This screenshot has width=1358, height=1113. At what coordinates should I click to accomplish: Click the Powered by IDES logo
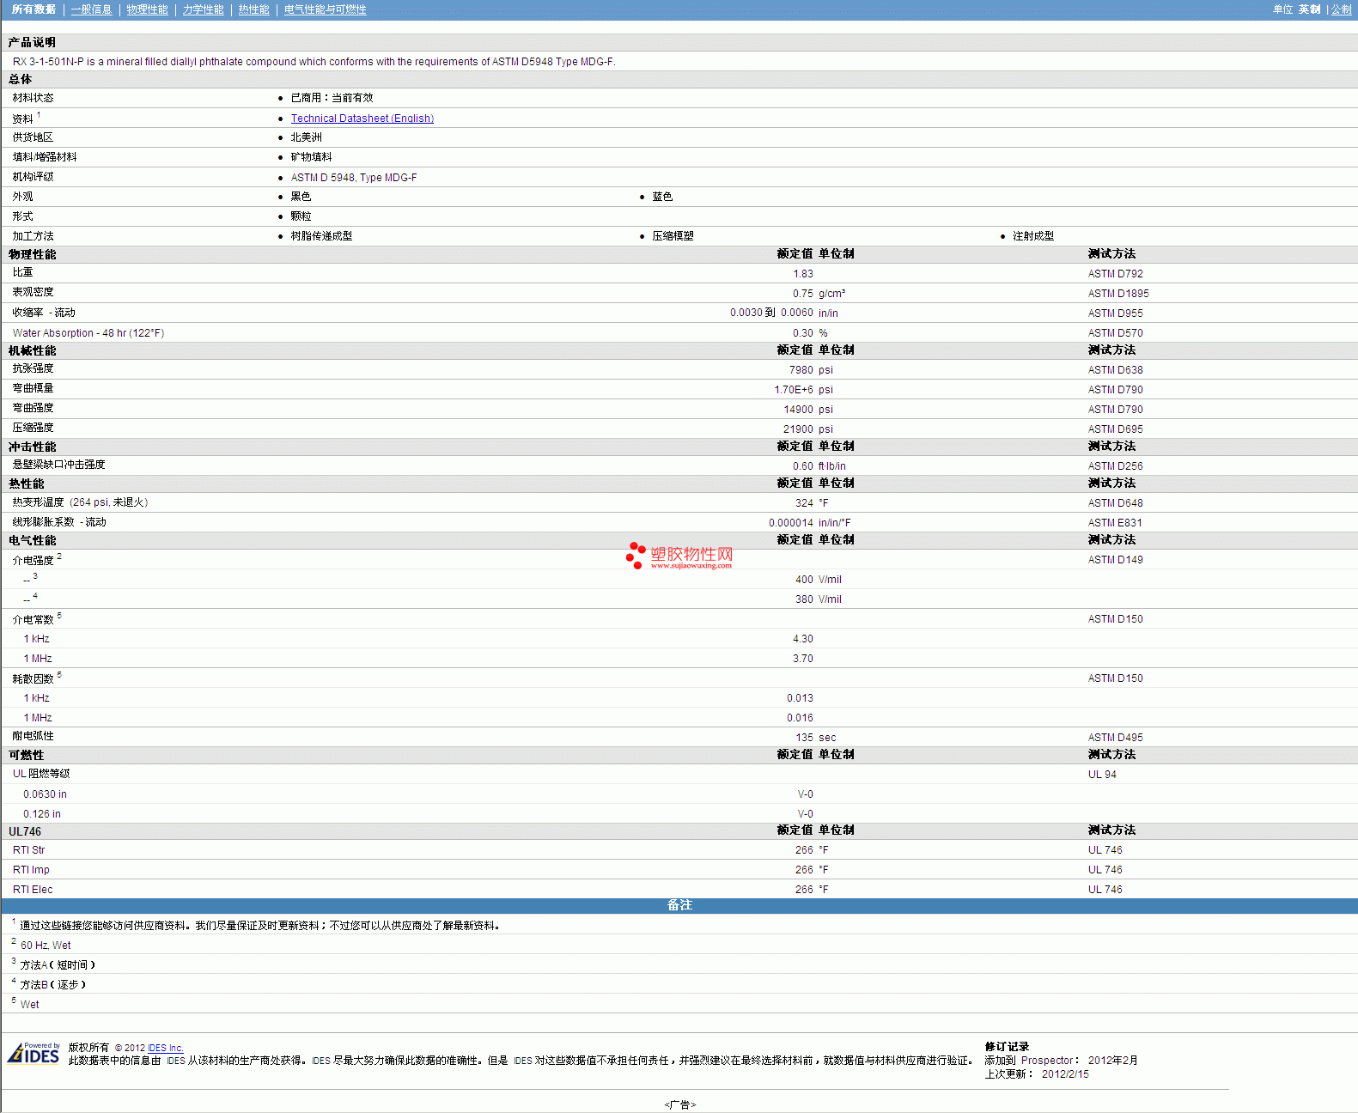tap(34, 1053)
